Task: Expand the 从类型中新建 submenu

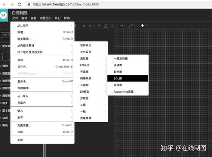Action: (42, 46)
